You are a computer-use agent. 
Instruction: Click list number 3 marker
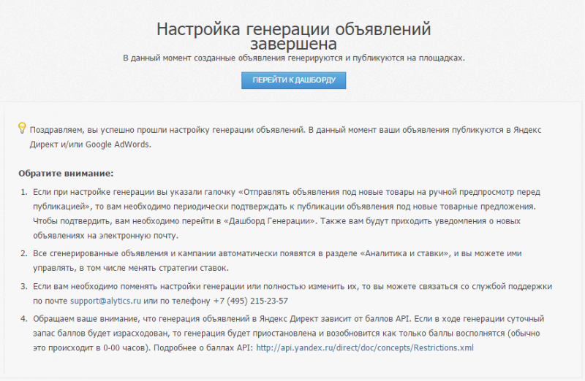coord(23,285)
